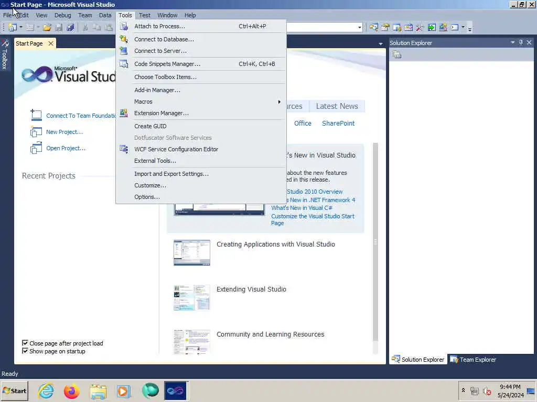Click the Start Page green arrow toolbar icon

coord(432,27)
